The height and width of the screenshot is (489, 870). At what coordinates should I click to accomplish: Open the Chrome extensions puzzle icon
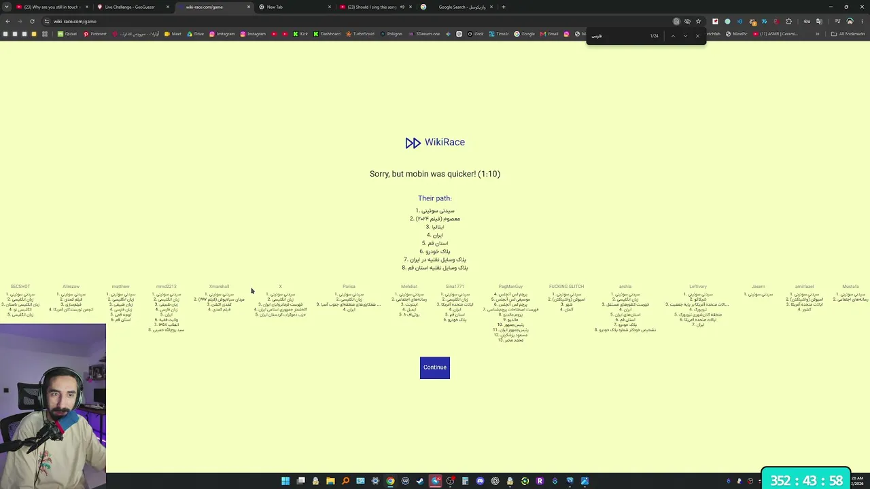click(x=788, y=21)
